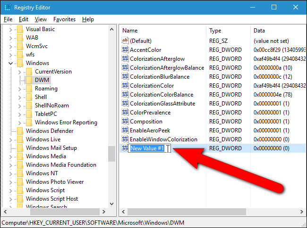Click the ColorizationGlassAttribute DWORD icon
307x228 pixels.
pos(125,103)
